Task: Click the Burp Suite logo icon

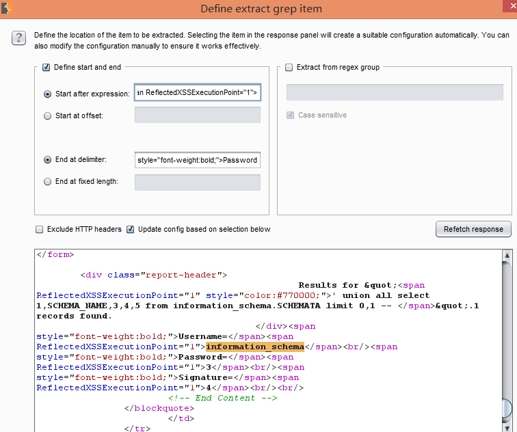Action: tap(6, 8)
